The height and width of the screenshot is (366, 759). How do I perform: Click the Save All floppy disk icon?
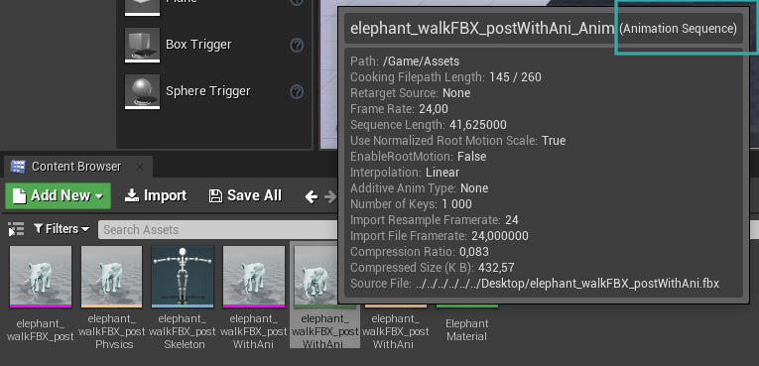tap(215, 195)
